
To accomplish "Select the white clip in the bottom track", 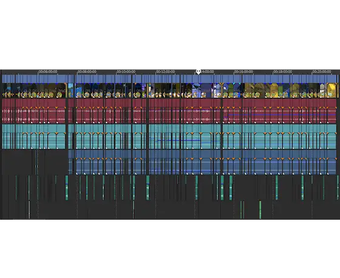I will 29,209.
